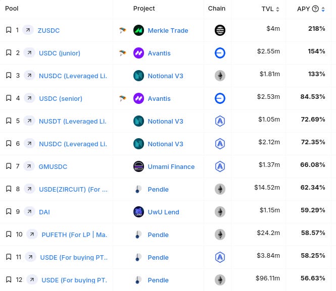Open the USDC (senior) pool link

click(x=61, y=98)
